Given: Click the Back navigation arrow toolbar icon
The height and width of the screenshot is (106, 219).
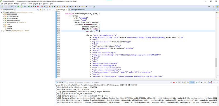Looking at the screenshot, I should point(84,6).
